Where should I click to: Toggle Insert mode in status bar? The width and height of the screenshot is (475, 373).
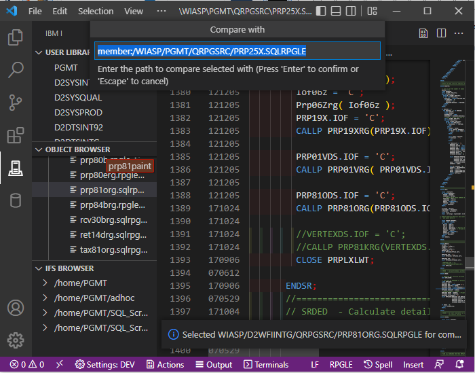(413, 365)
